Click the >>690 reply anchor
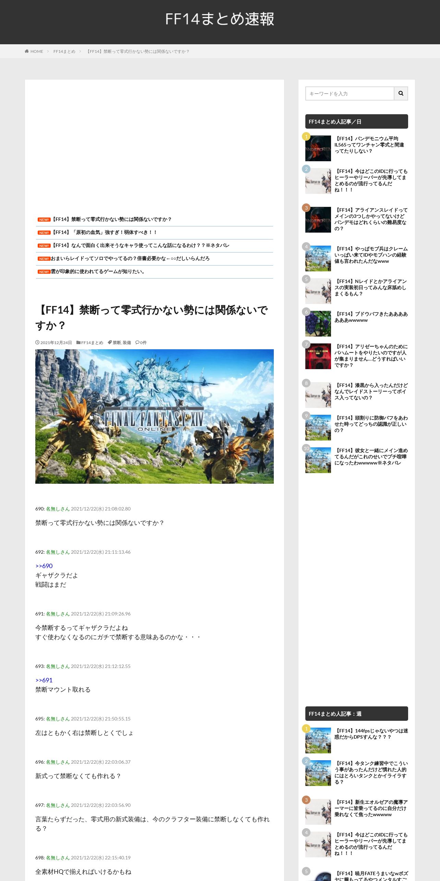The width and height of the screenshot is (440, 881). pyautogui.click(x=44, y=566)
